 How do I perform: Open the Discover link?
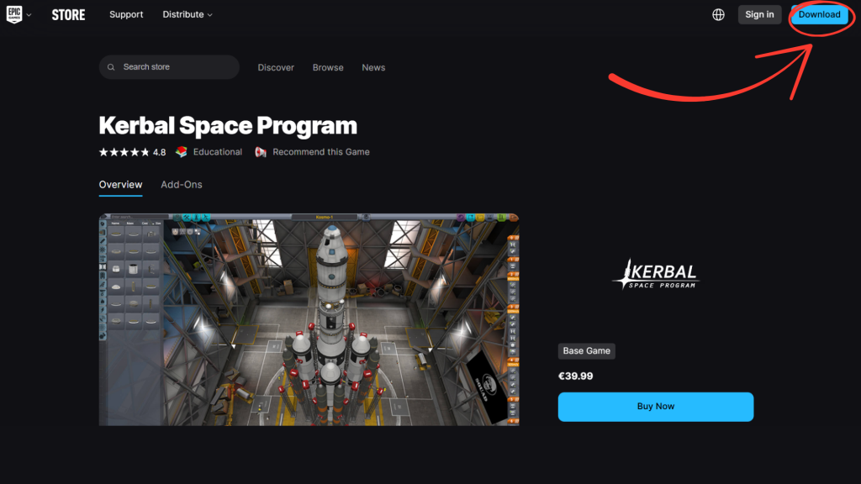tap(276, 67)
